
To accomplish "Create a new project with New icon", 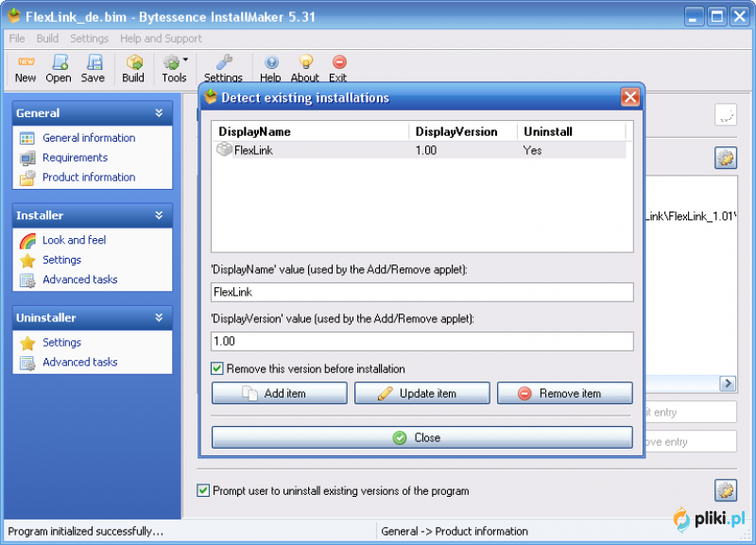I will pos(26,62).
